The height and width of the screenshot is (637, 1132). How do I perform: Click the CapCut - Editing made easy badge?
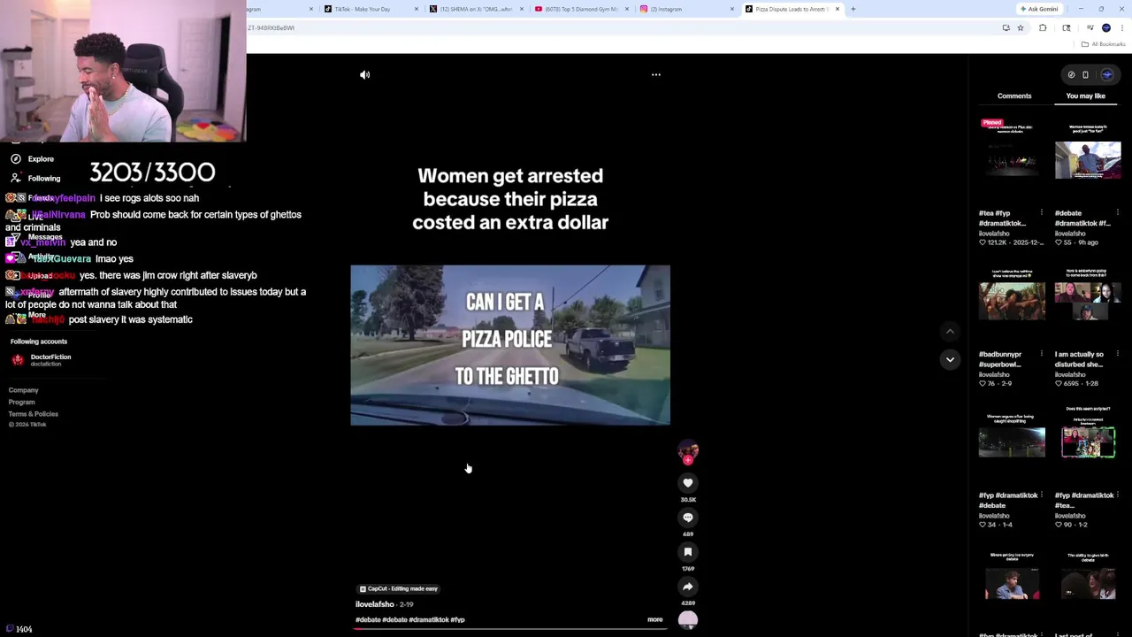pyautogui.click(x=399, y=589)
